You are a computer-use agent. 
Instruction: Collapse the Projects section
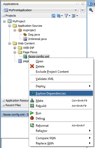pos(3,16)
